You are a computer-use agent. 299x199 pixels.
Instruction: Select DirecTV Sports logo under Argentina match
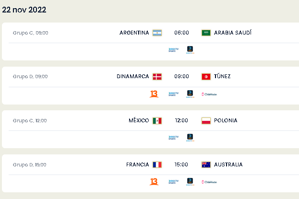pos(174,50)
